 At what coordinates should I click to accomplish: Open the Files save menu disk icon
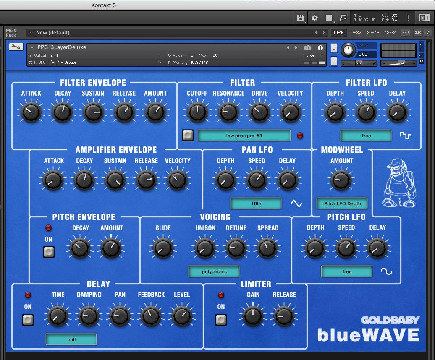coord(300,18)
